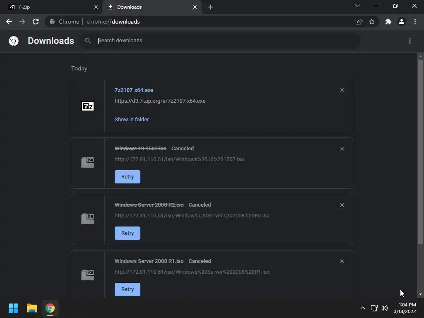This screenshot has width=424, height=318.
Task: Close the 7-Zip tab
Action: coord(96,7)
